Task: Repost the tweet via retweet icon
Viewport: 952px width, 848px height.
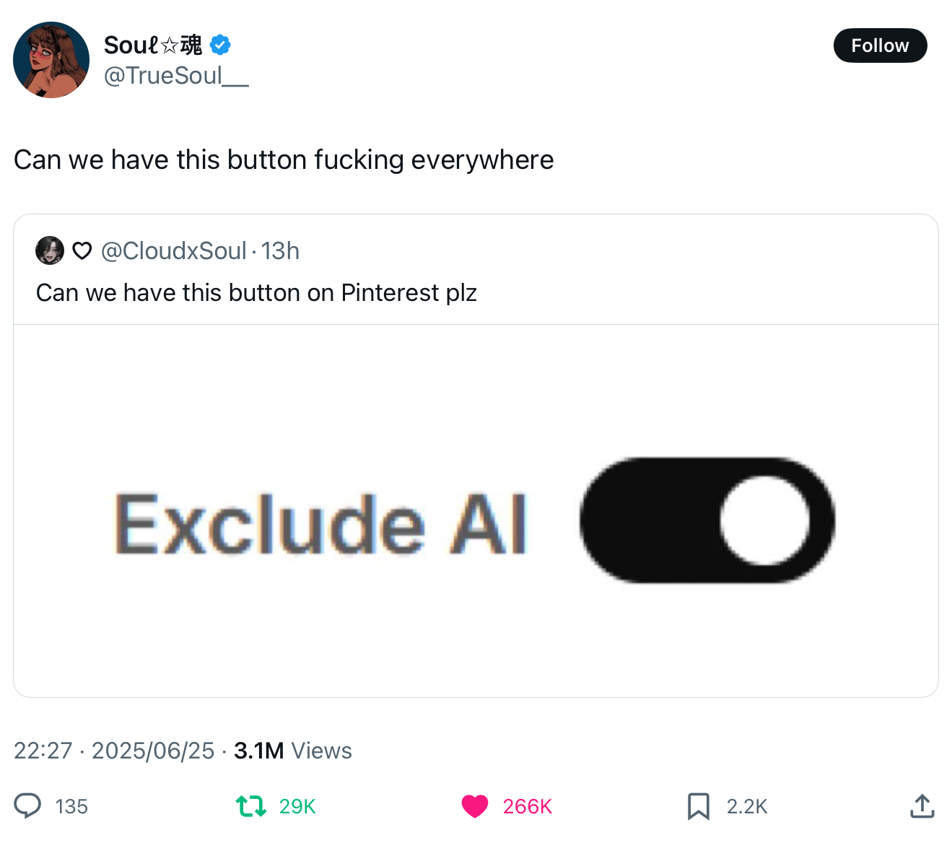Action: point(251,805)
